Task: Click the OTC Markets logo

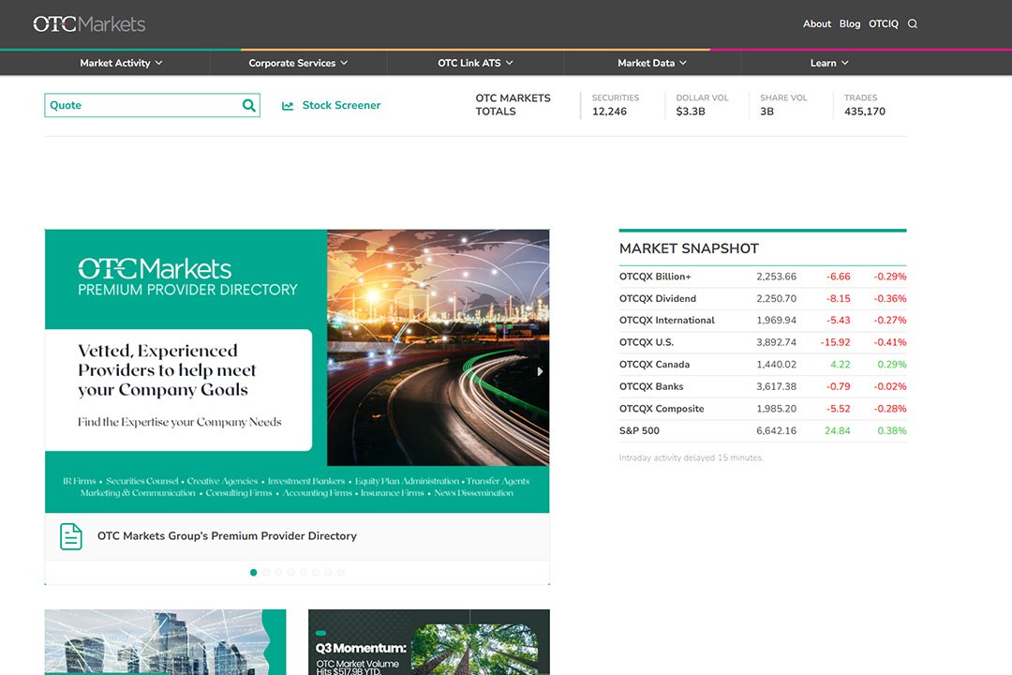Action: point(89,23)
